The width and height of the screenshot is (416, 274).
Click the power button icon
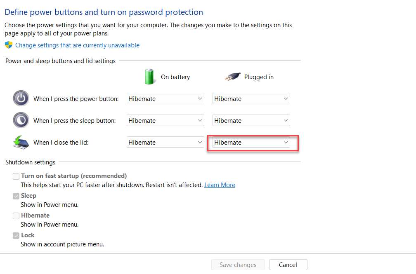click(21, 98)
